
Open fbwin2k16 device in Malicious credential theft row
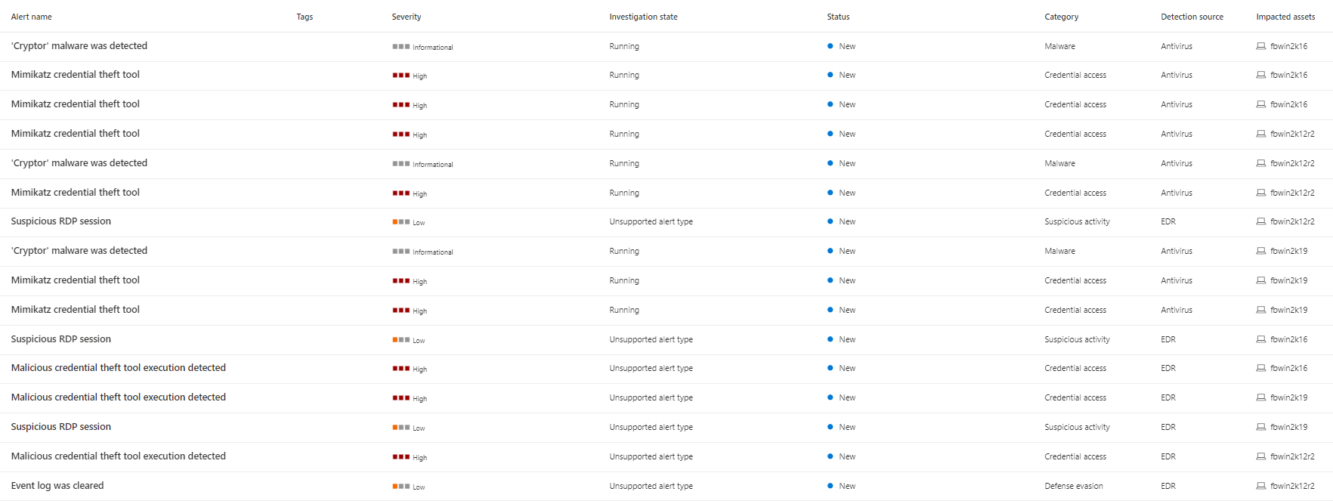pos(1288,368)
